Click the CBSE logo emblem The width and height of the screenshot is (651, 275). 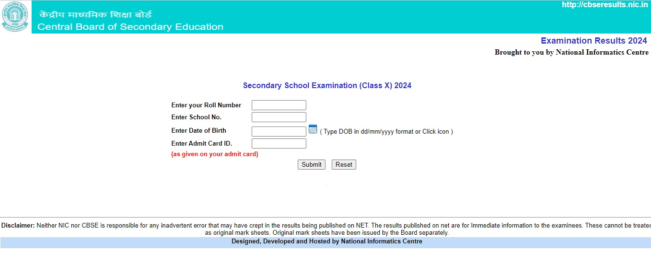(x=15, y=16)
